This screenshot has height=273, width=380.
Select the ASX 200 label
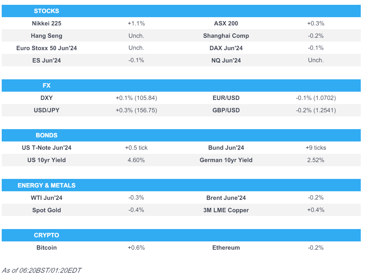pyautogui.click(x=226, y=23)
